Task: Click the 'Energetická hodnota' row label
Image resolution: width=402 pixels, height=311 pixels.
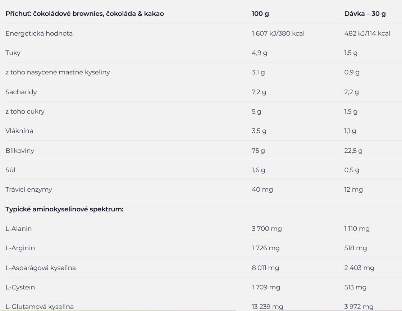Action: click(39, 33)
